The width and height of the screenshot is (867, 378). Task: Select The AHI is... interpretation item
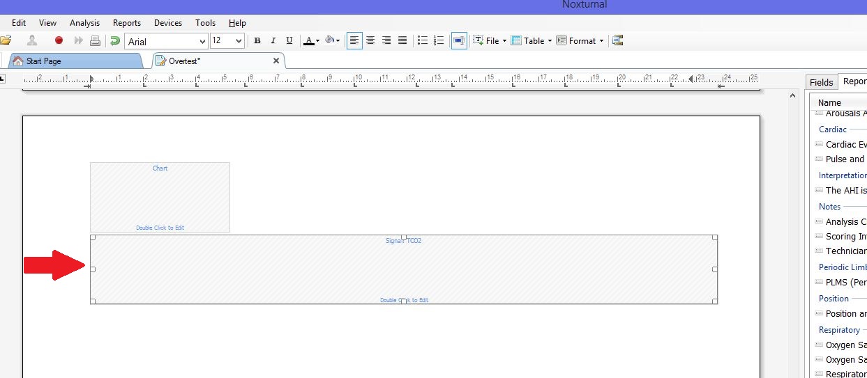840,190
